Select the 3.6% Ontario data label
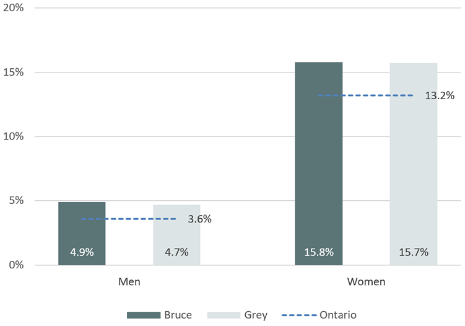This screenshot has width=465, height=326. pos(200,219)
